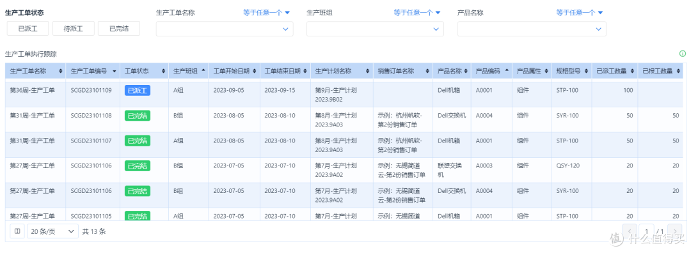The height and width of the screenshot is (253, 691).
Task: Change 等于任意一个 condition for 生产工单名称
Action: 266,12
